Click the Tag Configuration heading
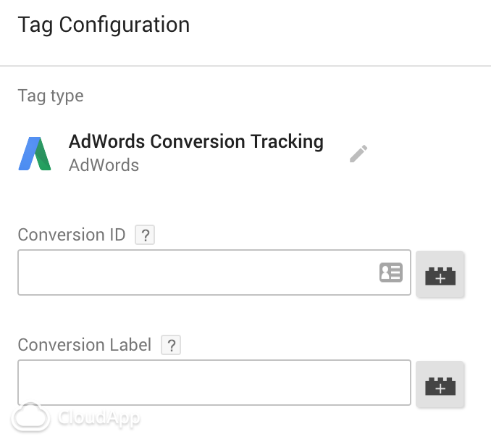 (x=104, y=25)
